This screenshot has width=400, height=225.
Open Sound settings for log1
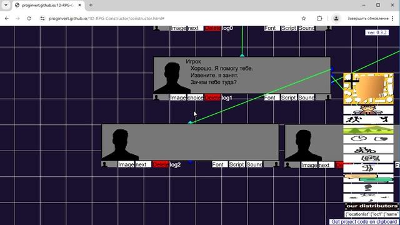(x=306, y=97)
